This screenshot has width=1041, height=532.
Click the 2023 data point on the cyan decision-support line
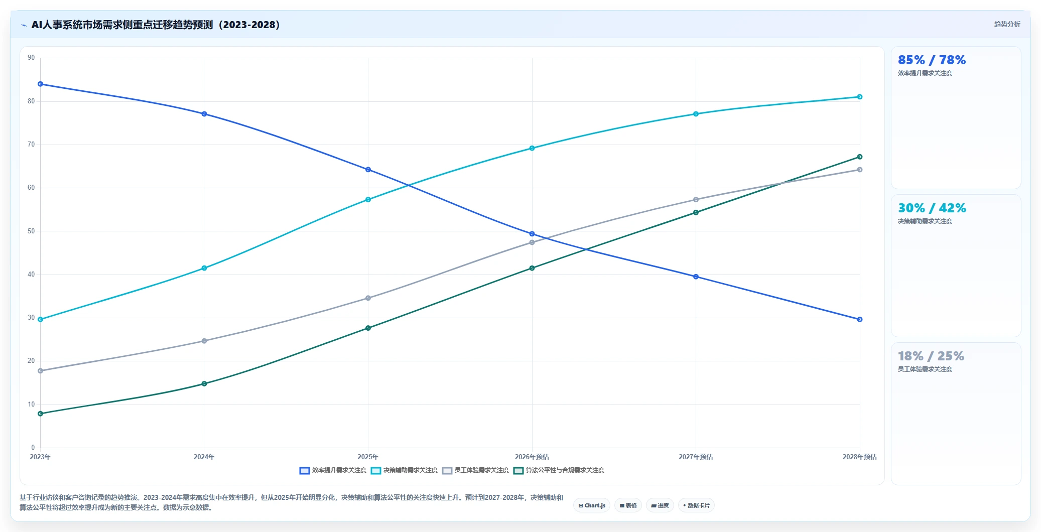41,319
